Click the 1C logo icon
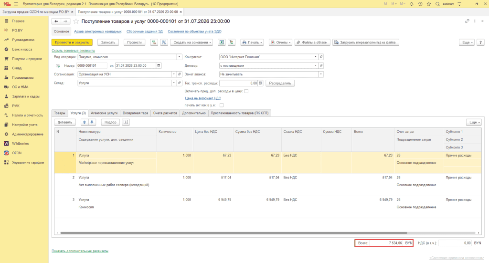489x263 pixels. point(6,4)
